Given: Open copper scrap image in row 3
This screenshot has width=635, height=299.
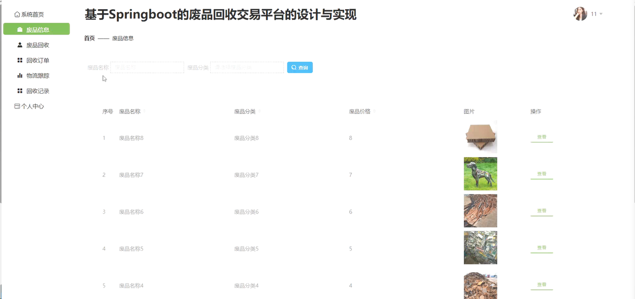Looking at the screenshot, I should pos(480,211).
